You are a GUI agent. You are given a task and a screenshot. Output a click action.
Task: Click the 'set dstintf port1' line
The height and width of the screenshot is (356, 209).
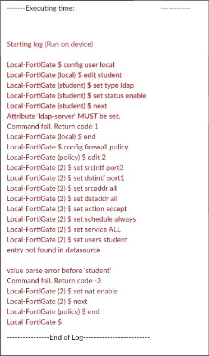66,178
